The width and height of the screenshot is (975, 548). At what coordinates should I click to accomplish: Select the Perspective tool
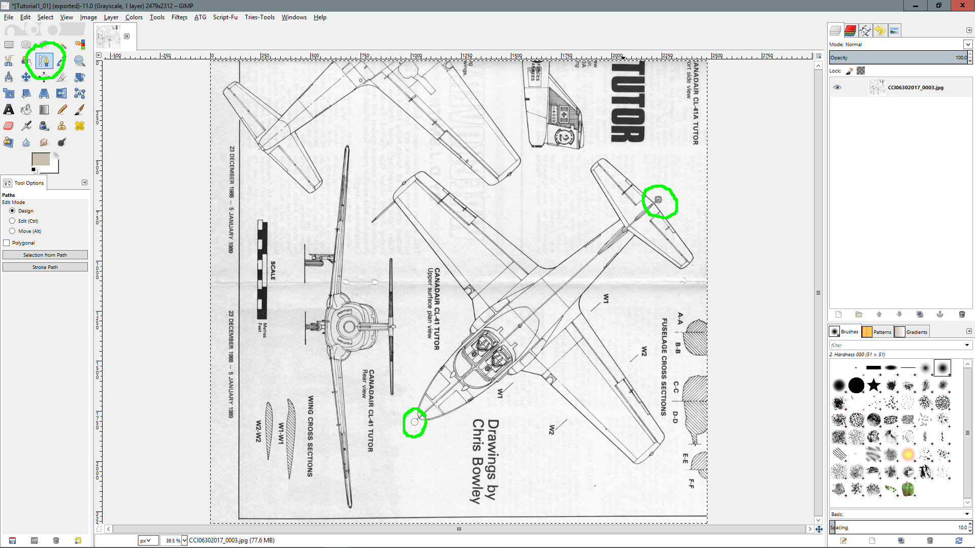(44, 93)
